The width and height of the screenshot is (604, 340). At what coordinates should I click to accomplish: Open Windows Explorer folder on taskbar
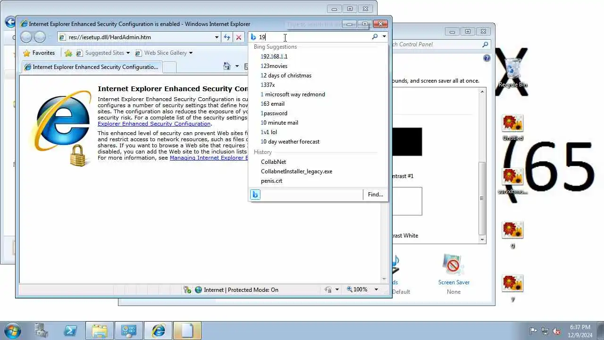pyautogui.click(x=100, y=331)
